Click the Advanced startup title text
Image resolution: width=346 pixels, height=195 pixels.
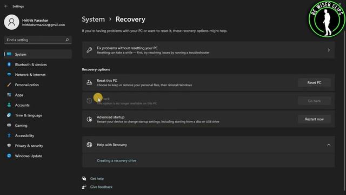pos(110,117)
